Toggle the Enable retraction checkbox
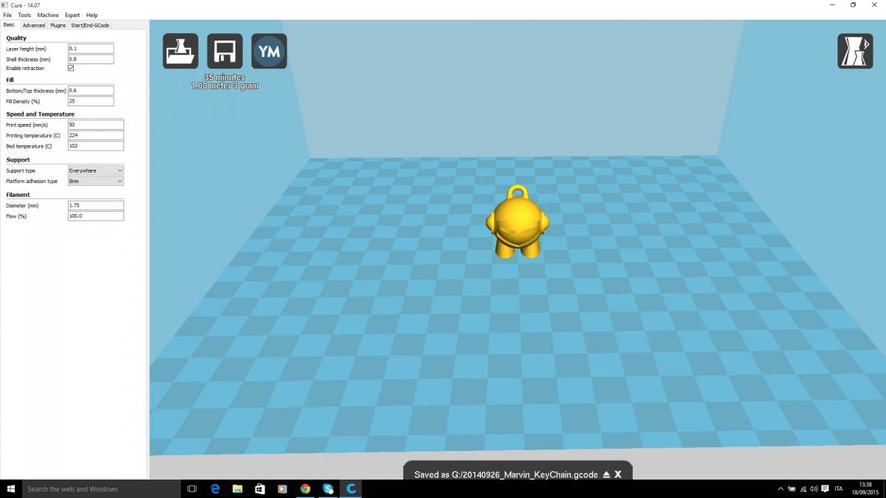The image size is (886, 498). pyautogui.click(x=71, y=68)
